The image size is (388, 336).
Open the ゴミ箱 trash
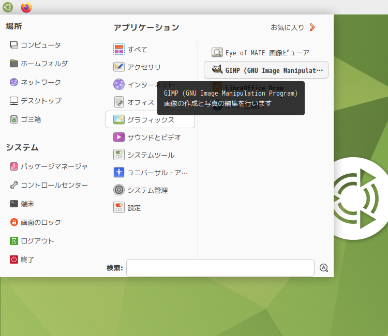coord(25,119)
